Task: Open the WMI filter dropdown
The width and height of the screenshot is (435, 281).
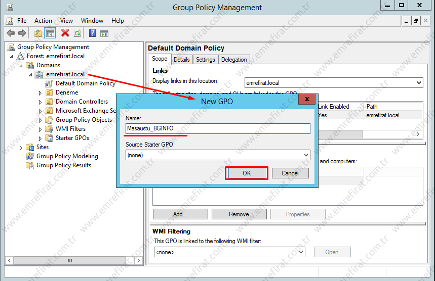Action: pos(229,252)
